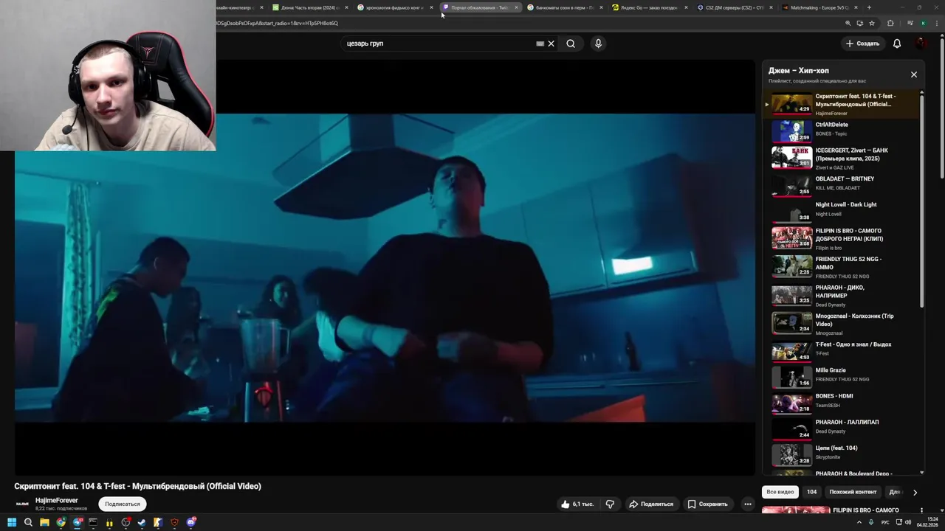Start voice search with the microphone icon
945x531 pixels.
598,44
